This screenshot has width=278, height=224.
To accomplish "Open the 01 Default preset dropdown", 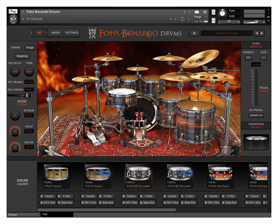I will click(23, 19).
